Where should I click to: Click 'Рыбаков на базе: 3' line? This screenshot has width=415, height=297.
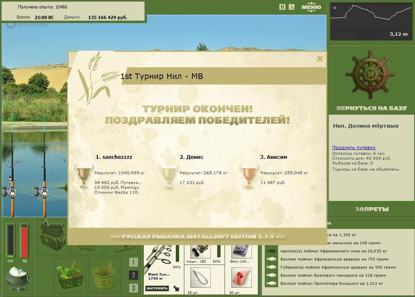point(352,164)
